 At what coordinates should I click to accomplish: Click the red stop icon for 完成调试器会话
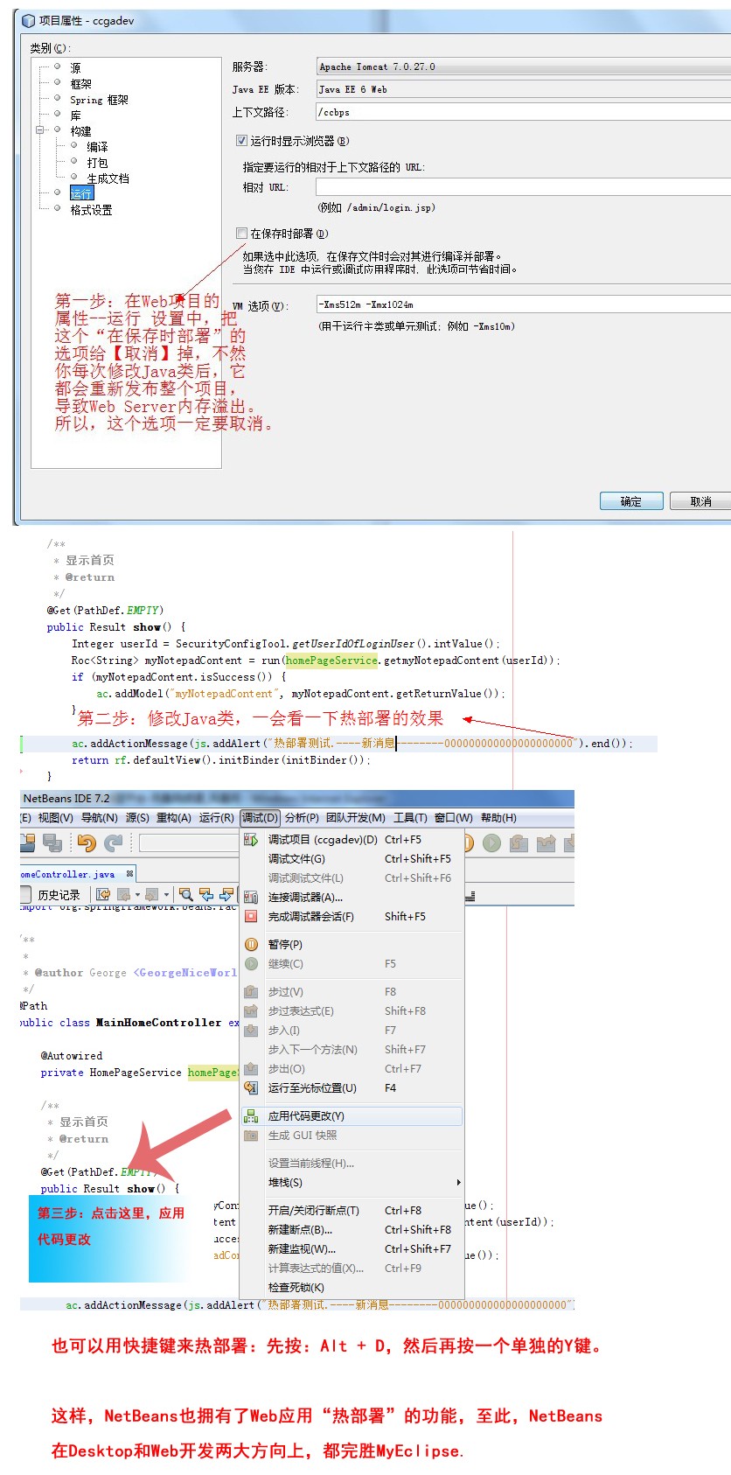coord(251,917)
